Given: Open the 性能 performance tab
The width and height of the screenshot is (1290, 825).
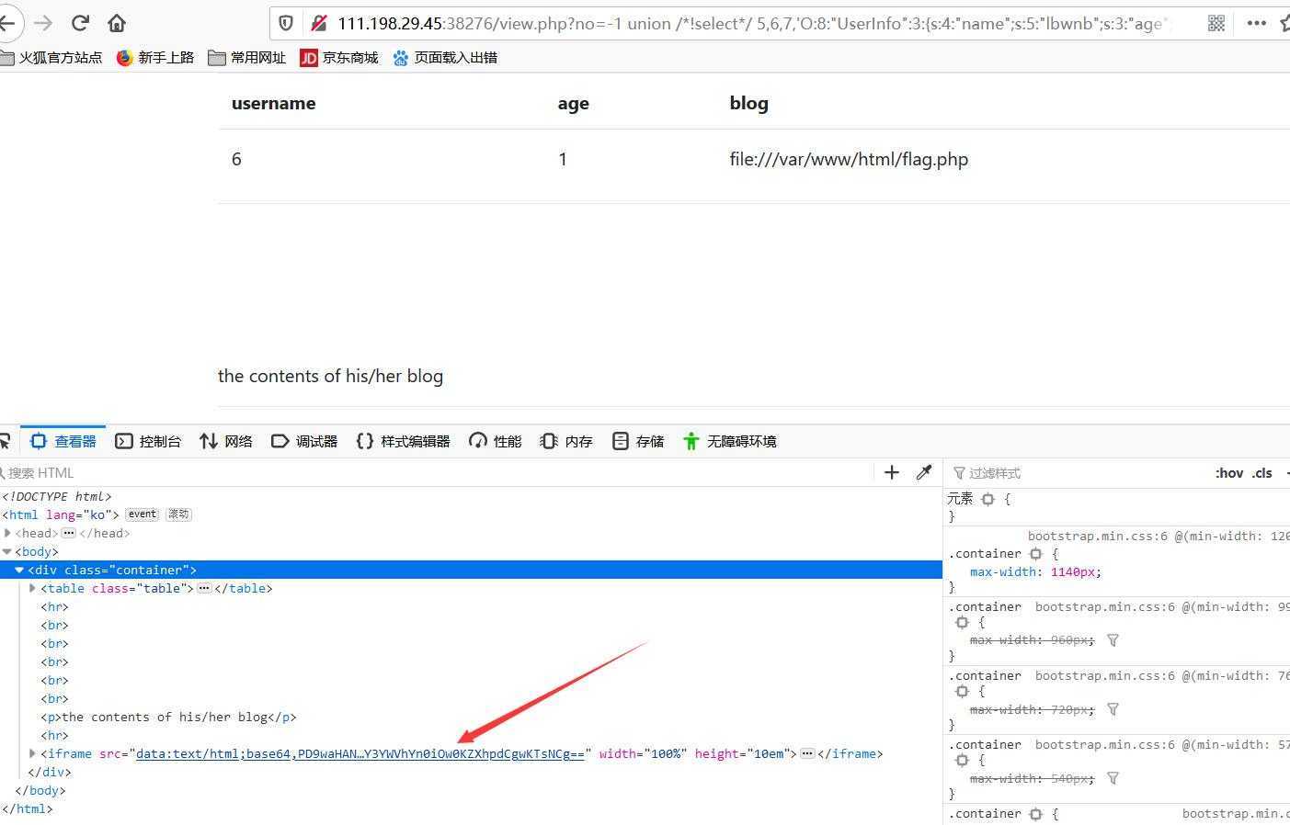Looking at the screenshot, I should click(x=496, y=441).
